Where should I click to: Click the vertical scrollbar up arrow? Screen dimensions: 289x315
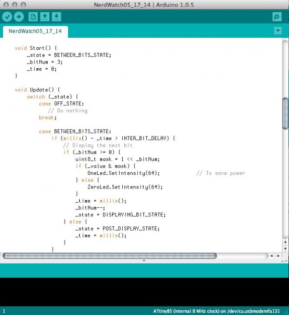point(285,242)
